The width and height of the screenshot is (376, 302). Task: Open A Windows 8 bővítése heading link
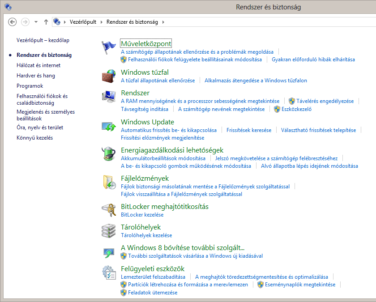click(183, 247)
